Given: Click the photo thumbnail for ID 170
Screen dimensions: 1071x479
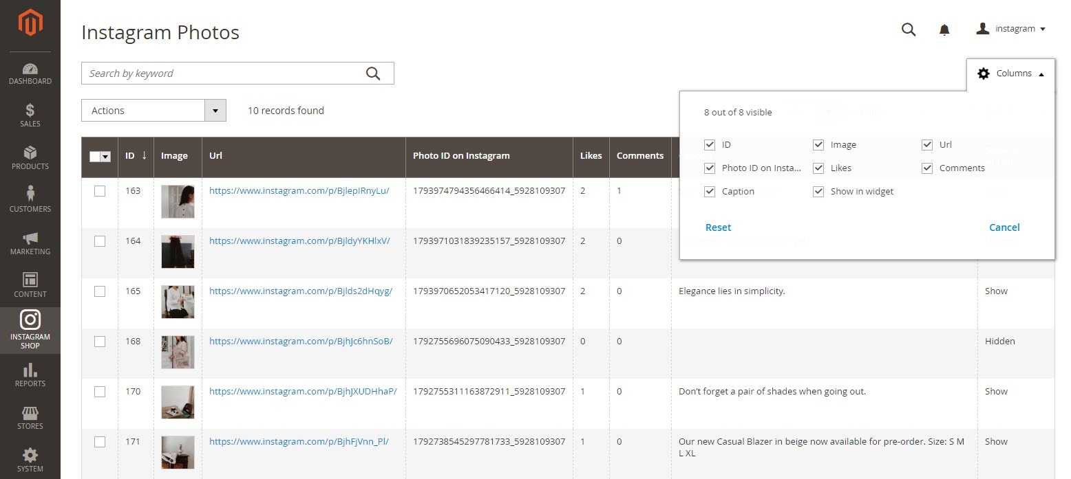Looking at the screenshot, I should point(178,402).
